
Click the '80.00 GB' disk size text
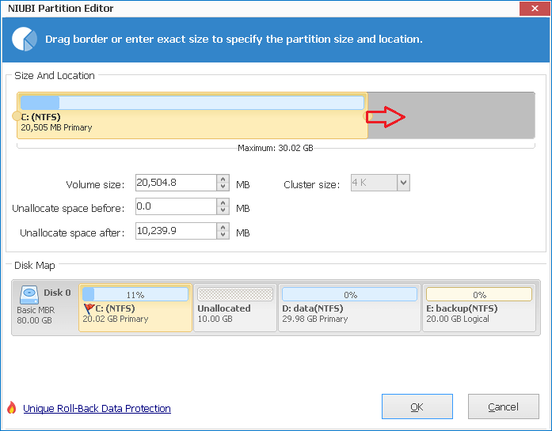(34, 320)
